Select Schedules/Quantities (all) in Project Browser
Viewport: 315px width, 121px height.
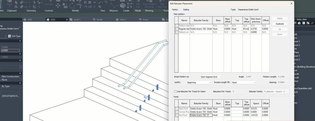(x=303, y=88)
